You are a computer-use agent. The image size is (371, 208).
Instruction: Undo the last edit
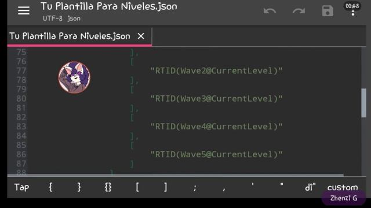click(x=270, y=11)
